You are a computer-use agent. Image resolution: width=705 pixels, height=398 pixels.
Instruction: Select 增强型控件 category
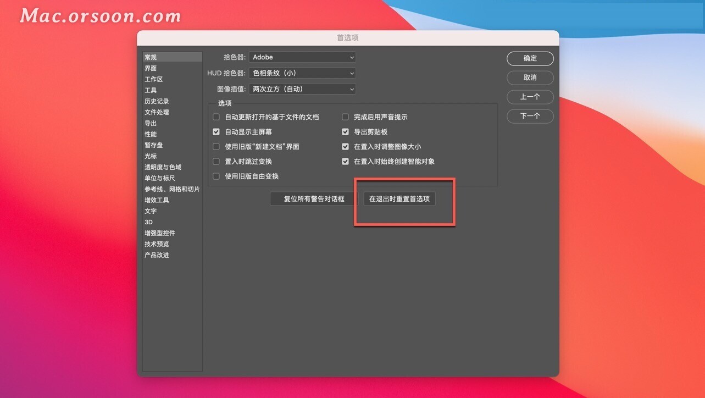click(x=173, y=233)
